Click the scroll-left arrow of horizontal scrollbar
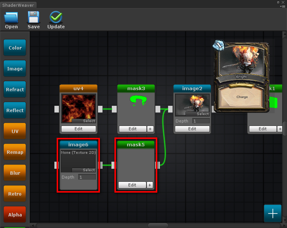The width and height of the screenshot is (287, 228). (x=32, y=225)
